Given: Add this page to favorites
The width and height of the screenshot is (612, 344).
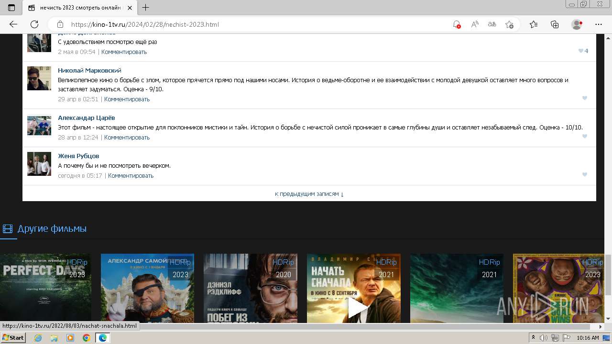Looking at the screenshot, I should pyautogui.click(x=510, y=24).
